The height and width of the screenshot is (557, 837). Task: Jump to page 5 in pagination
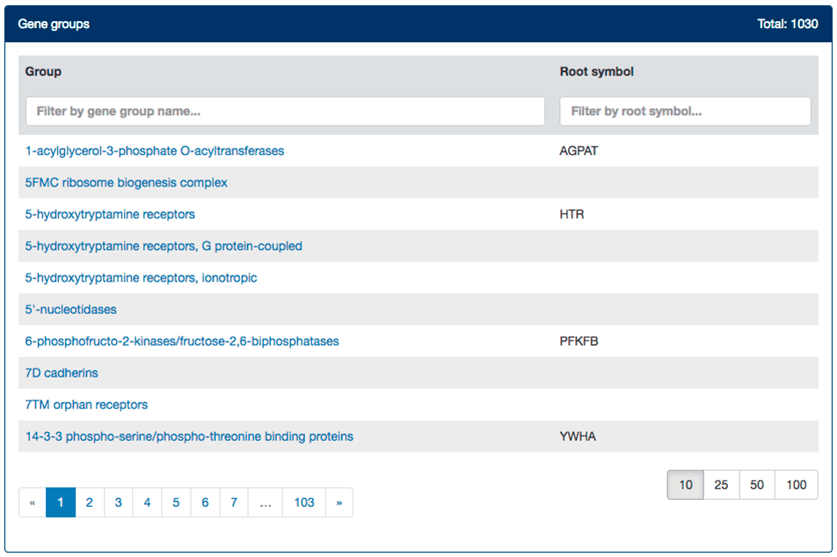click(176, 502)
